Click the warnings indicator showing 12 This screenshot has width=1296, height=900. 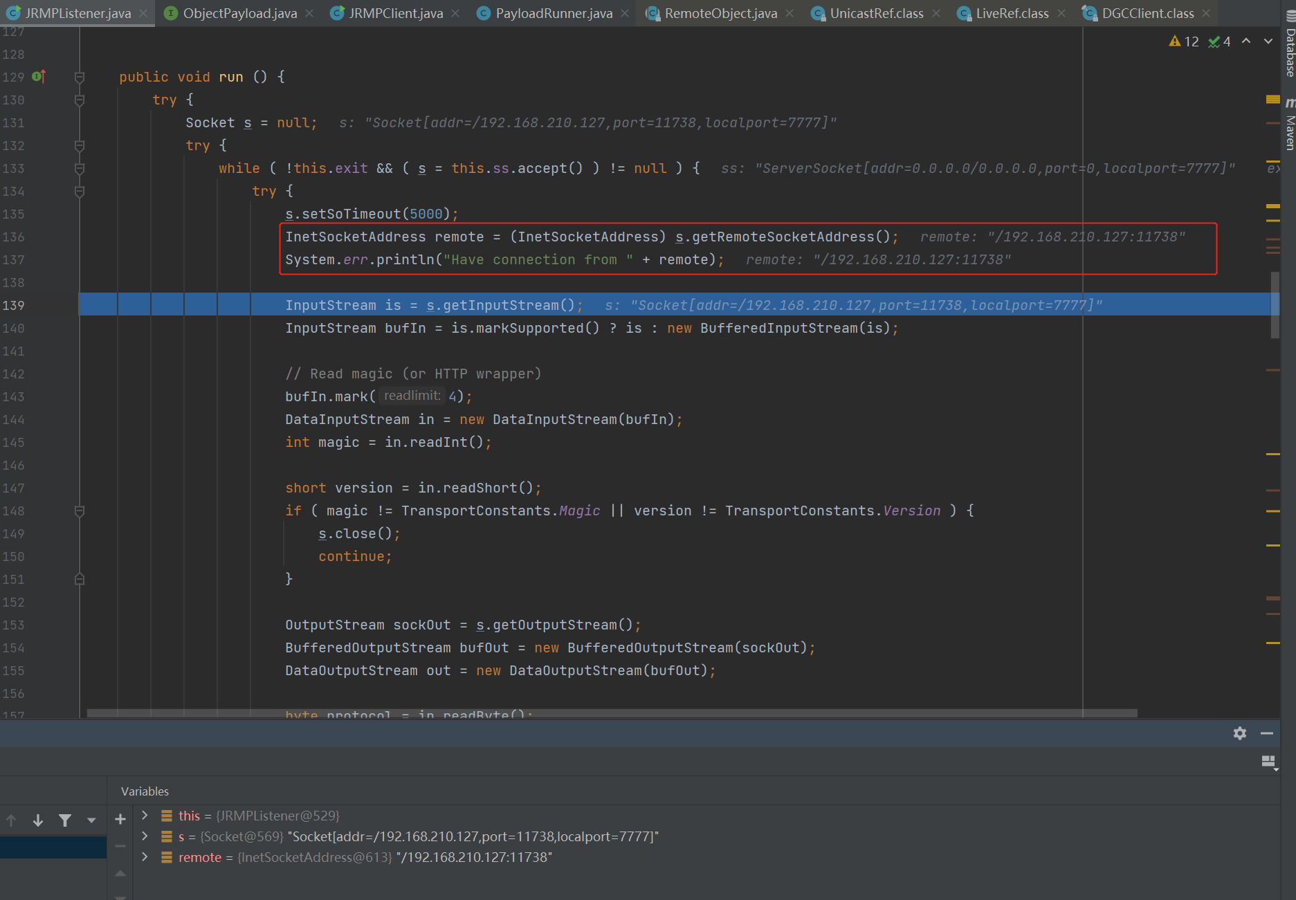tap(1183, 42)
